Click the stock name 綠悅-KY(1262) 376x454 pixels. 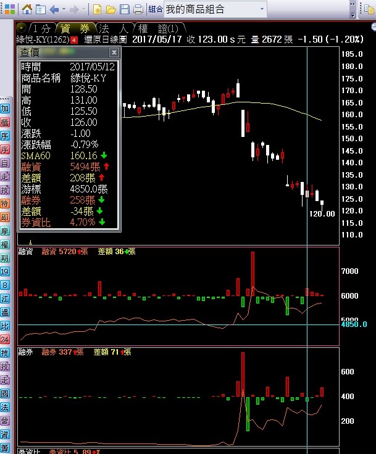tap(43, 39)
